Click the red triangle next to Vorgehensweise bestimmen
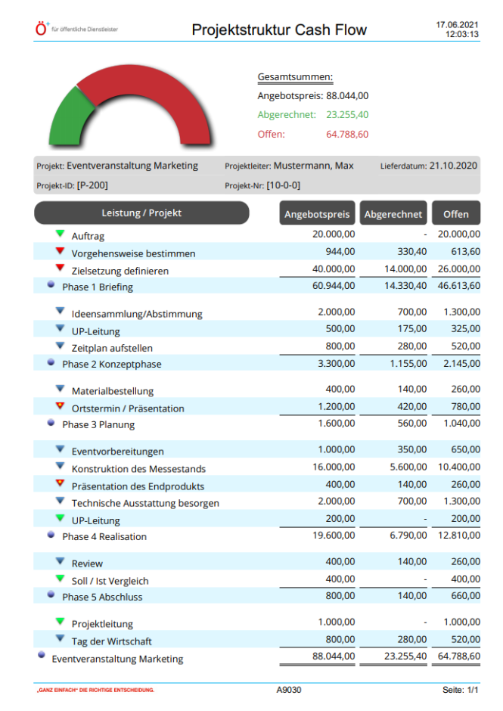The width and height of the screenshot is (503, 711). 61,252
